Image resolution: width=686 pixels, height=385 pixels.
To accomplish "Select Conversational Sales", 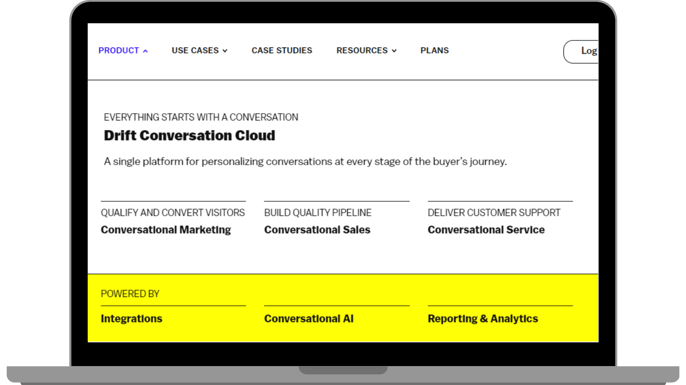I will point(317,230).
